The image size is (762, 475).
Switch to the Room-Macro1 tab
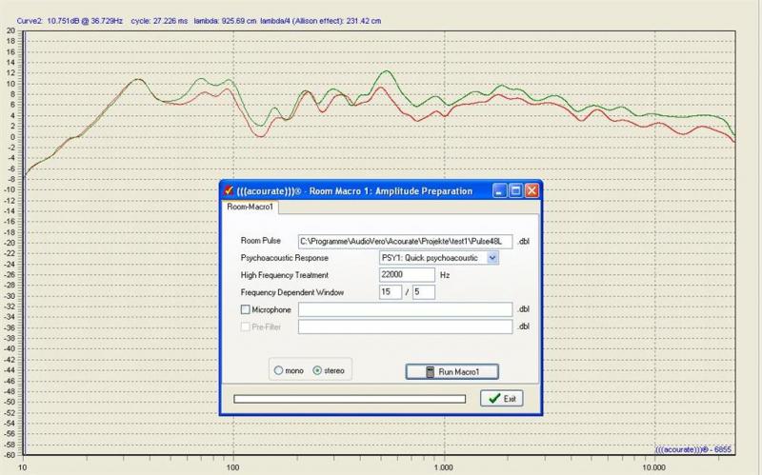coord(251,207)
